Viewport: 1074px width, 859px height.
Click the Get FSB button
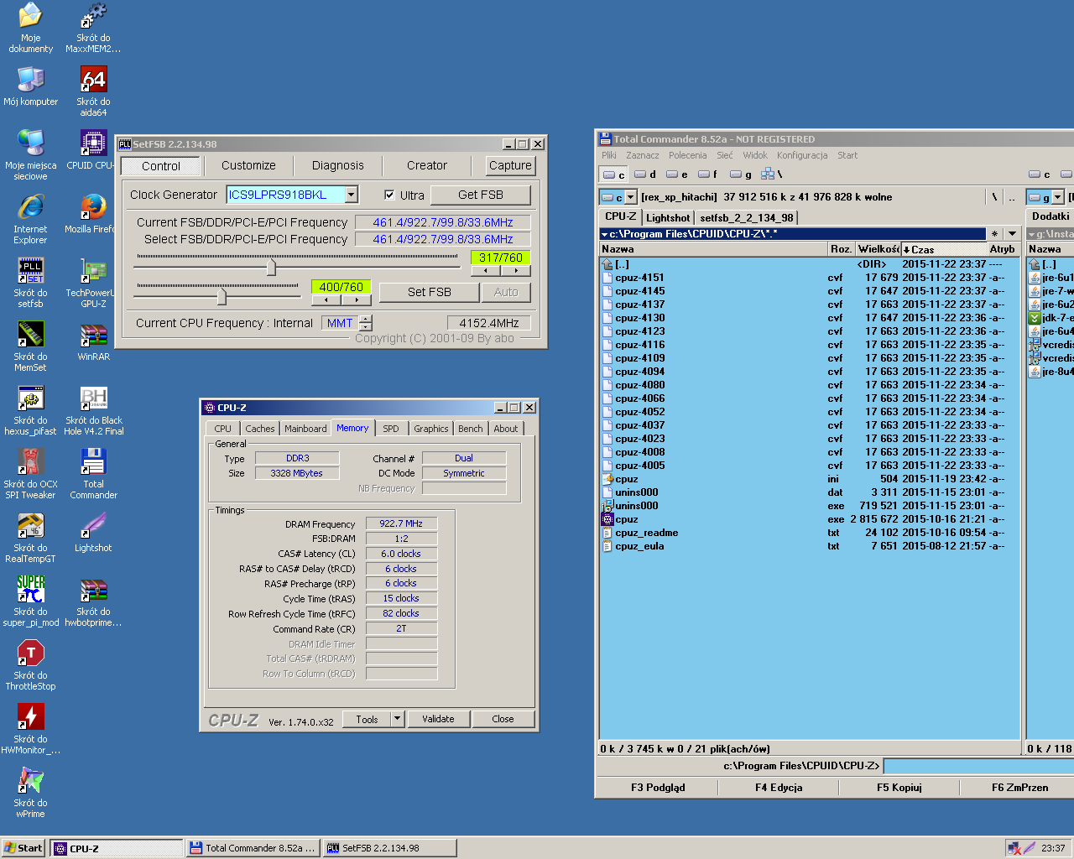click(x=481, y=195)
